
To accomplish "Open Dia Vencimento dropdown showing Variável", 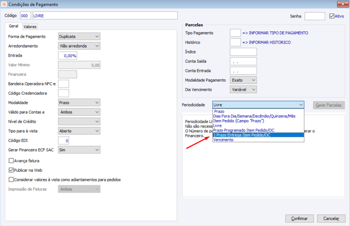I will tap(243, 89).
